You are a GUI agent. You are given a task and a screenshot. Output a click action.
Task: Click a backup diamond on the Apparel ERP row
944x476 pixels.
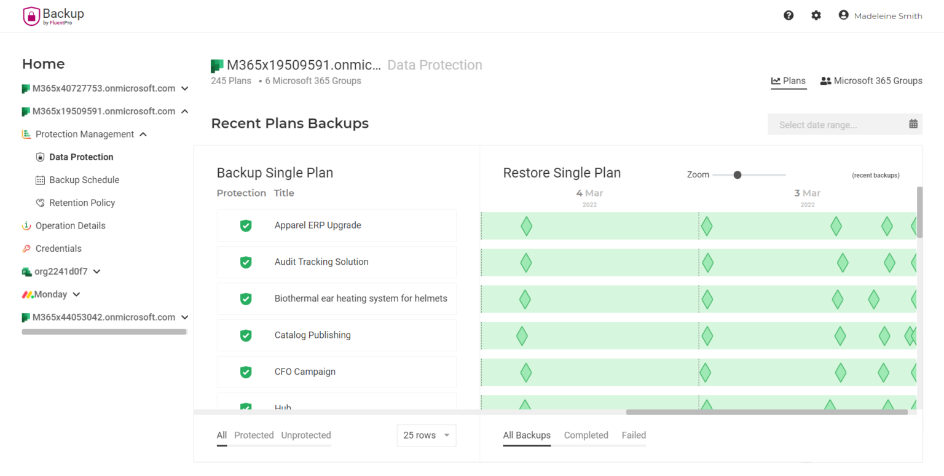pyautogui.click(x=526, y=226)
